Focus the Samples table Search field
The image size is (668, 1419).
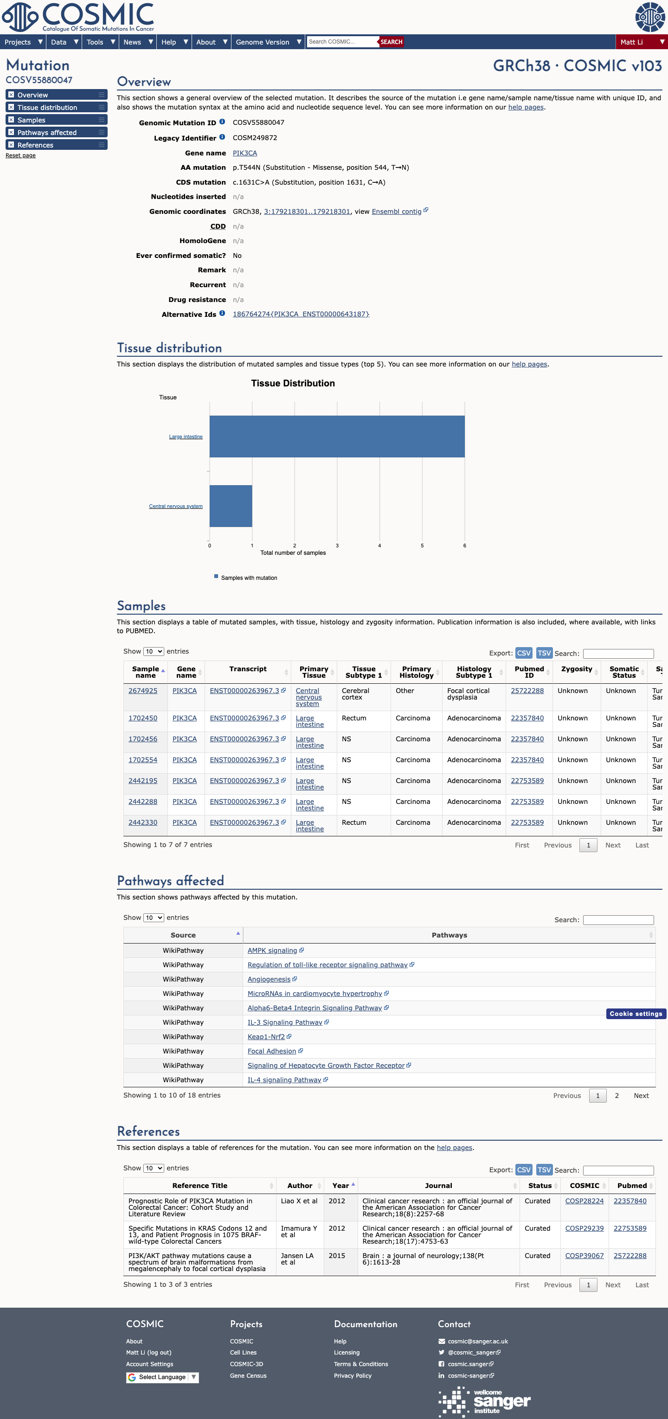click(618, 654)
